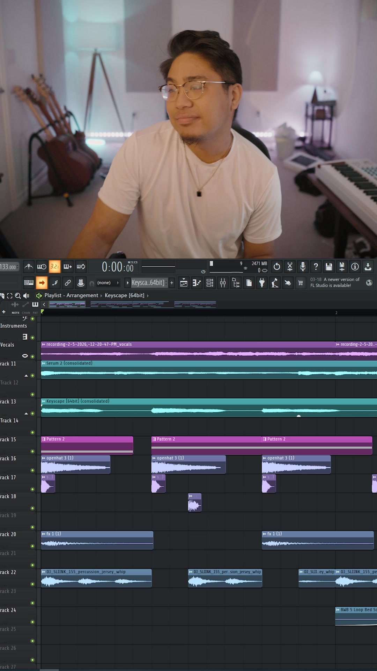The width and height of the screenshot is (377, 671).
Task: Open the plugin picker plug icon
Action: [x=262, y=283]
